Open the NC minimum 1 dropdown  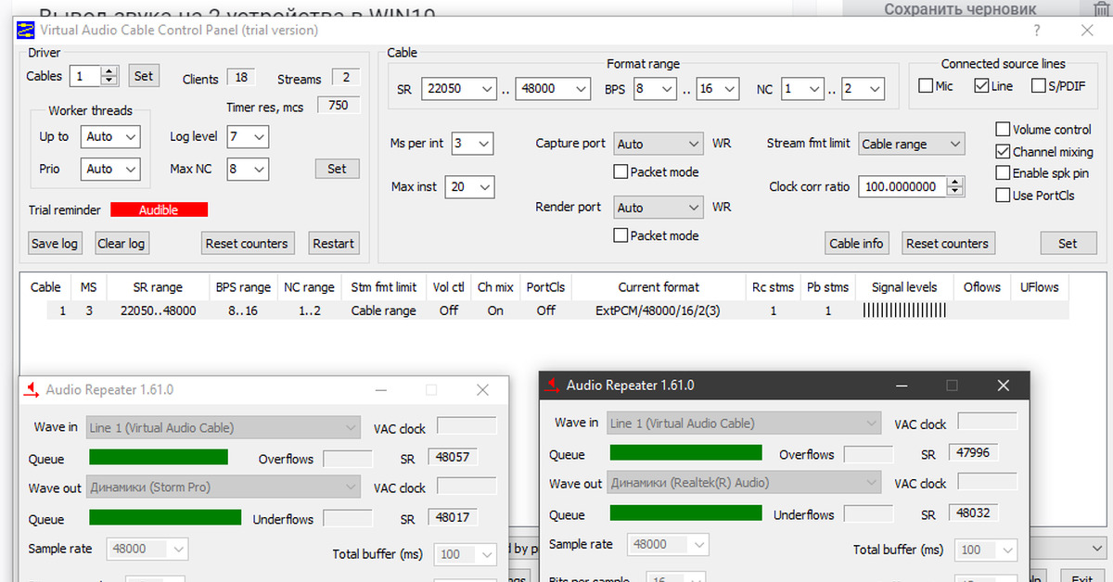(802, 89)
